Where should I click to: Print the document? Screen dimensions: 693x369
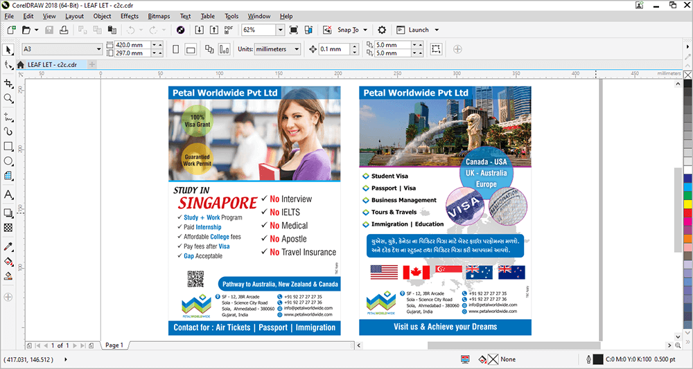(x=64, y=30)
